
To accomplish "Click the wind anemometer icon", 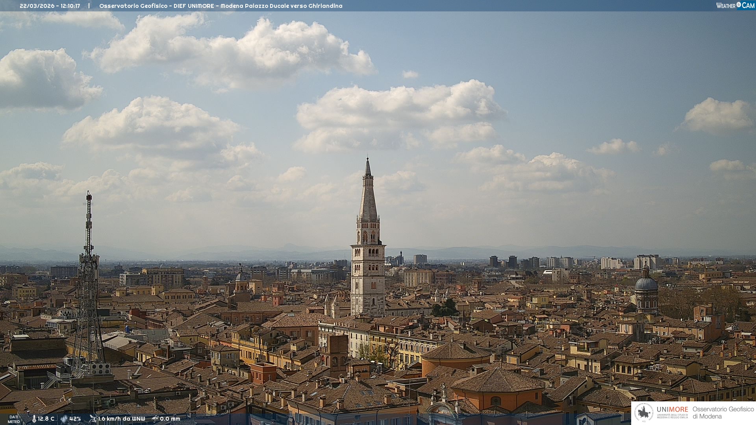I will [x=93, y=419].
